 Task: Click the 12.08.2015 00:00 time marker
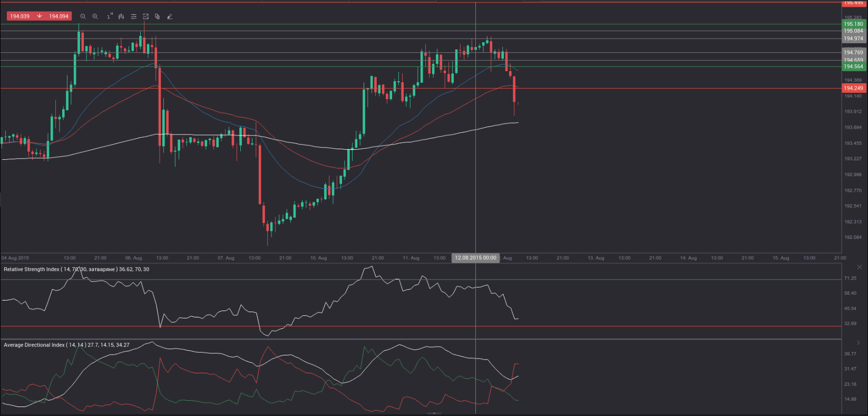tap(475, 258)
